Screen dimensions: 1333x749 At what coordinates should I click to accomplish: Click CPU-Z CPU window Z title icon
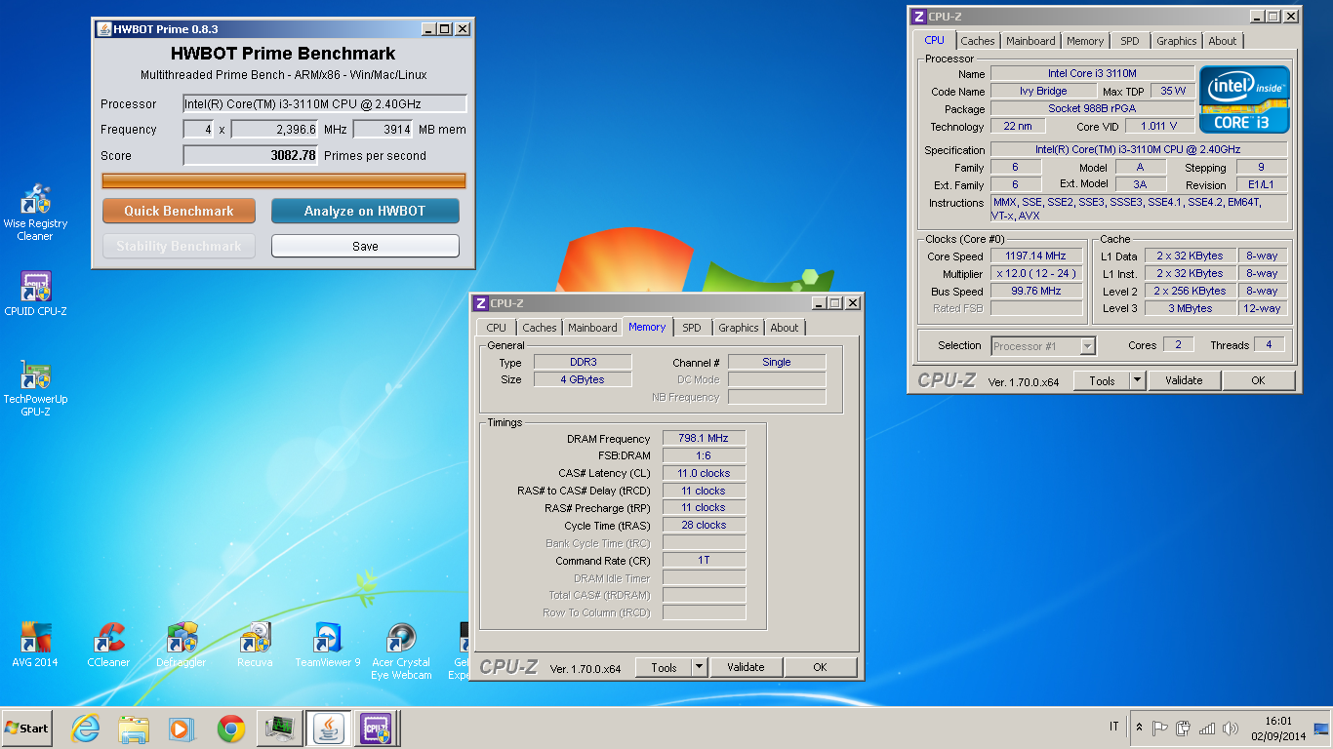click(x=918, y=17)
